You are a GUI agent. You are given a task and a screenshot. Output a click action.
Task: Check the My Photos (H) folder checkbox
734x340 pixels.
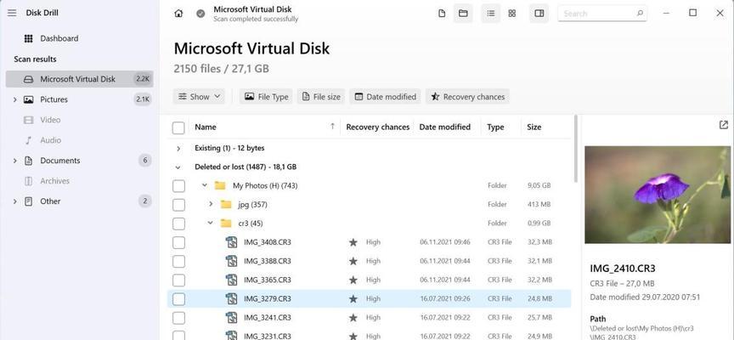pos(178,186)
